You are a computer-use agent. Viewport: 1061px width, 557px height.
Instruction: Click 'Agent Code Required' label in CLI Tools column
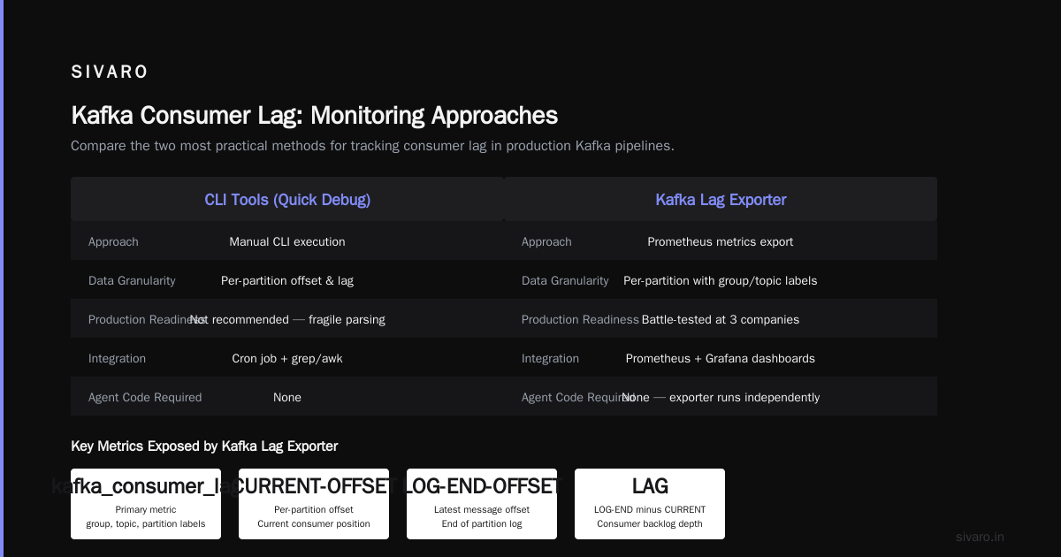click(145, 398)
